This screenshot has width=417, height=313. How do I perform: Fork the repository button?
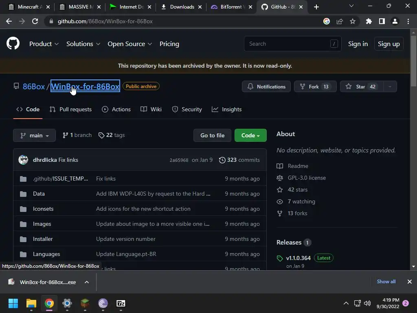[x=315, y=86]
